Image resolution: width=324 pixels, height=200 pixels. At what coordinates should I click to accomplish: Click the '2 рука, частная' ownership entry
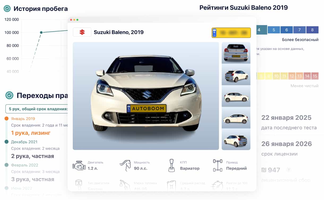pos(33,156)
